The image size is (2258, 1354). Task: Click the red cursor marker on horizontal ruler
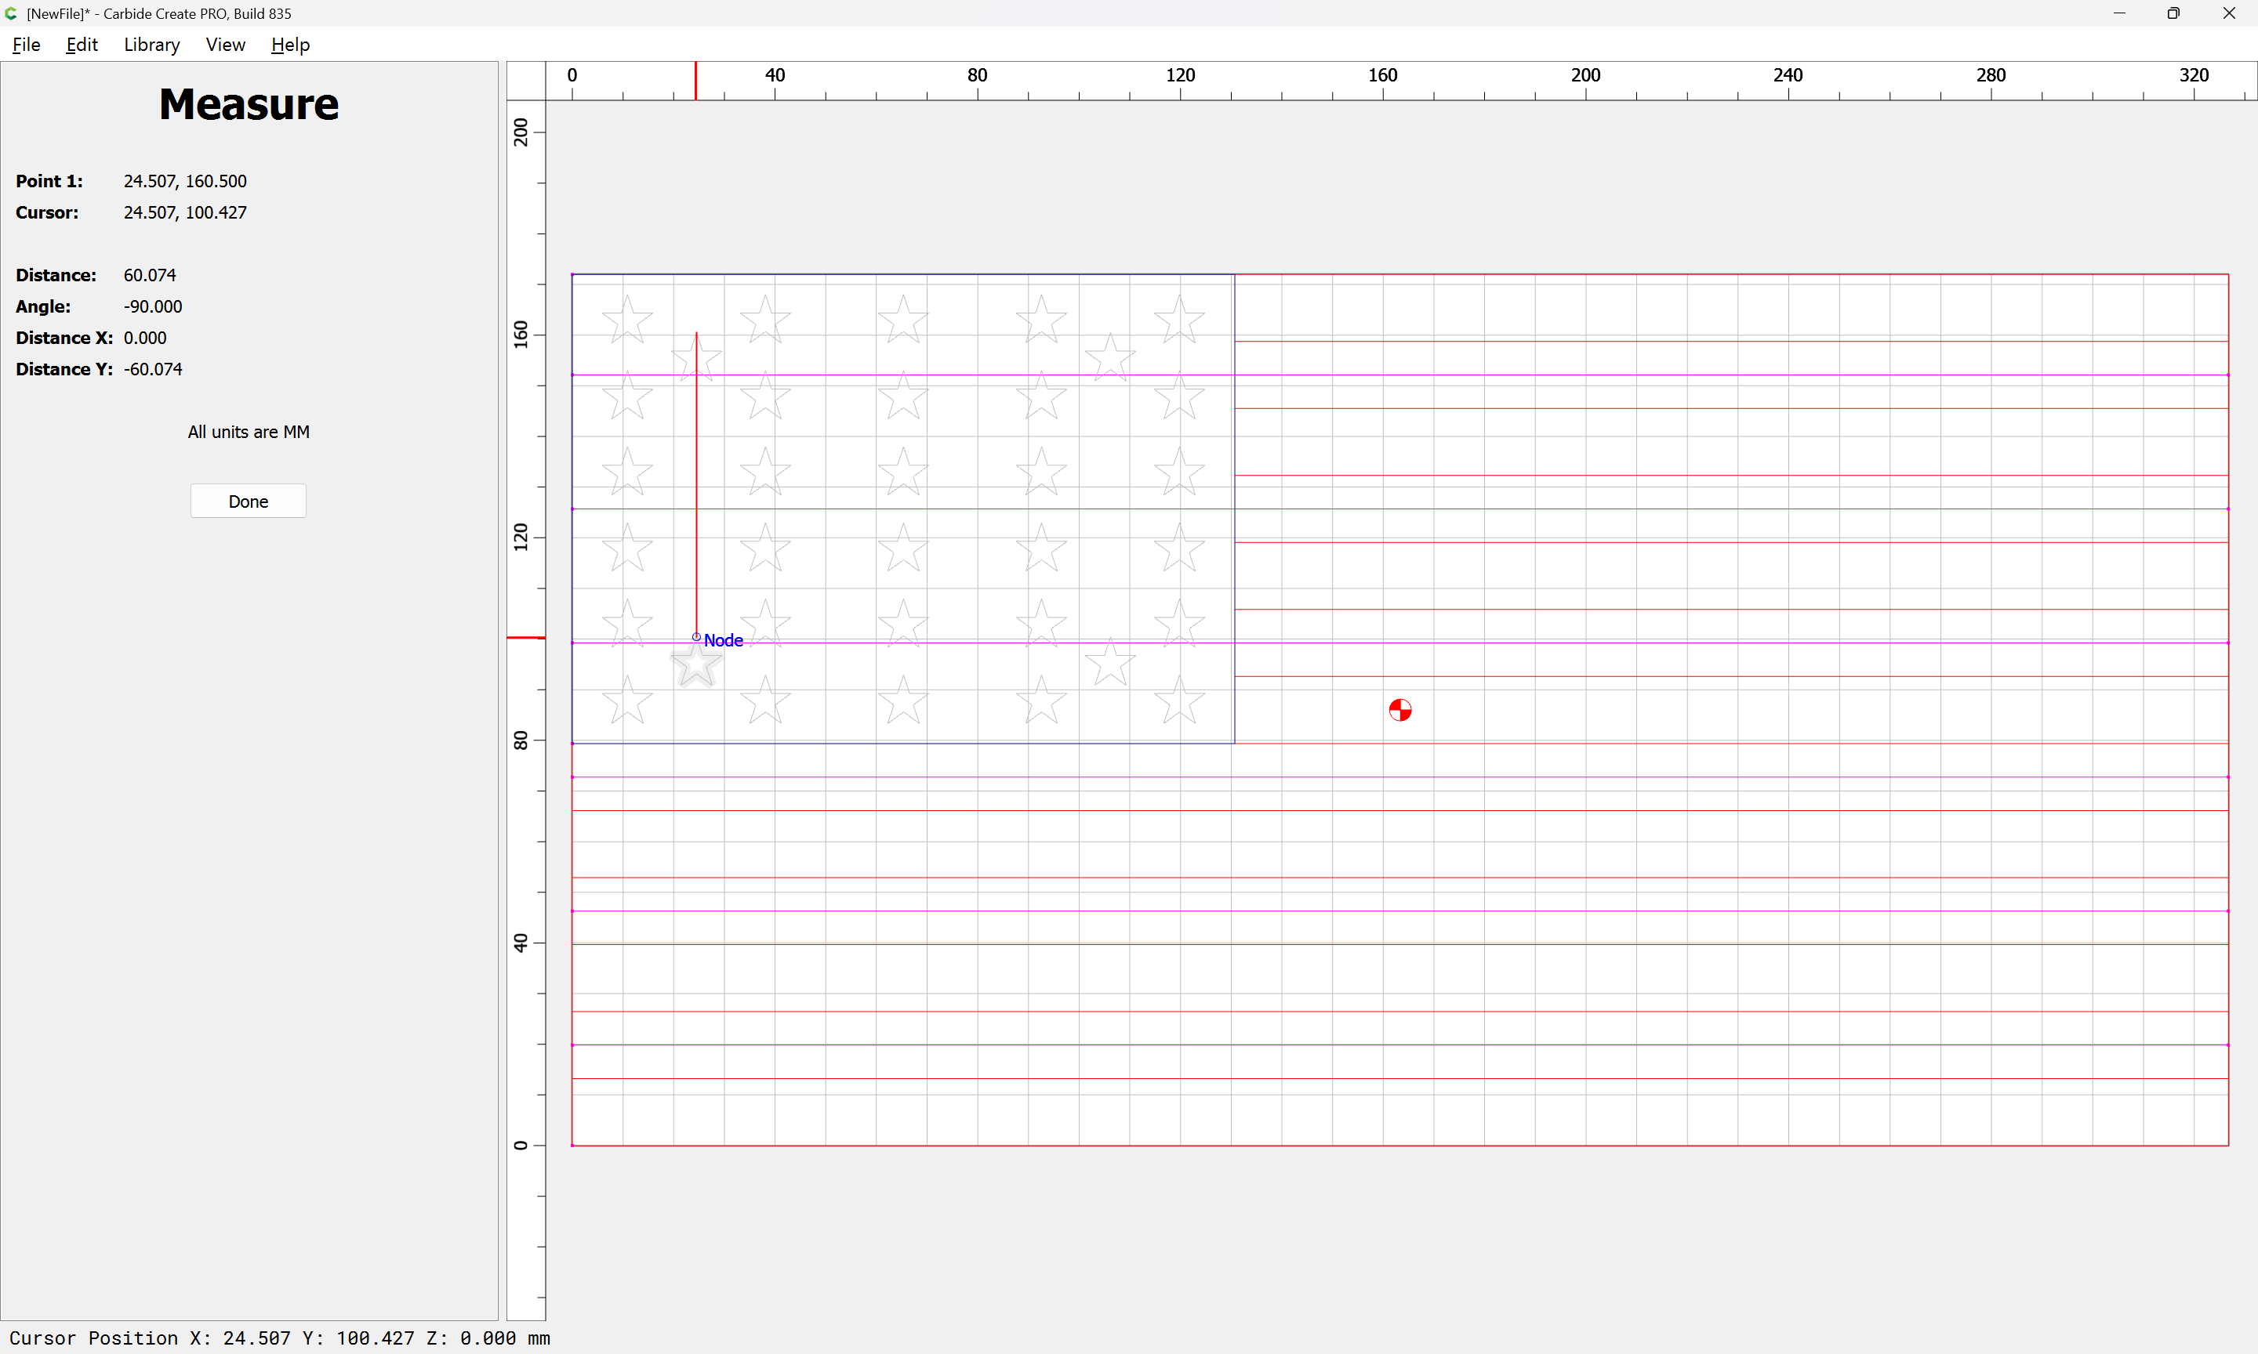[x=695, y=81]
